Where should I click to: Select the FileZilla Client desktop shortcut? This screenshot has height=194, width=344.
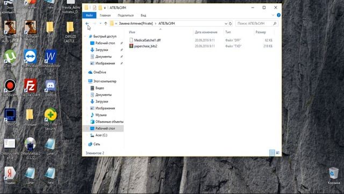click(30, 87)
